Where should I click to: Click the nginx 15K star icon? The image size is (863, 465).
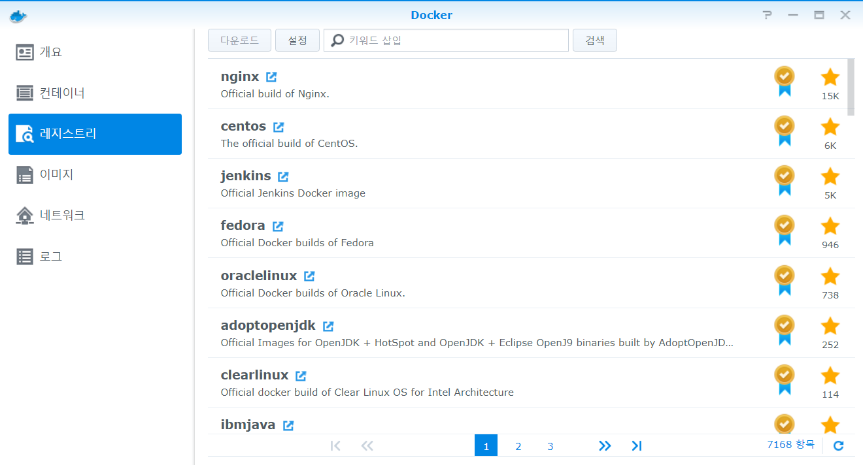point(830,77)
